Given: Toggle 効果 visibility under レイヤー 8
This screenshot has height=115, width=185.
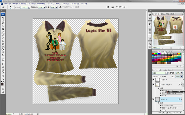Looking at the screenshot, I should (x=158, y=103).
